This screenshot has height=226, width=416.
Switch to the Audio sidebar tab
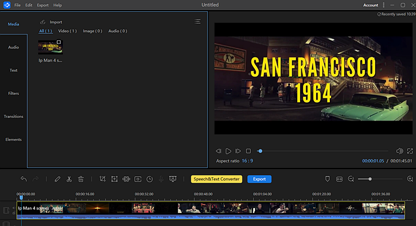(x=14, y=47)
